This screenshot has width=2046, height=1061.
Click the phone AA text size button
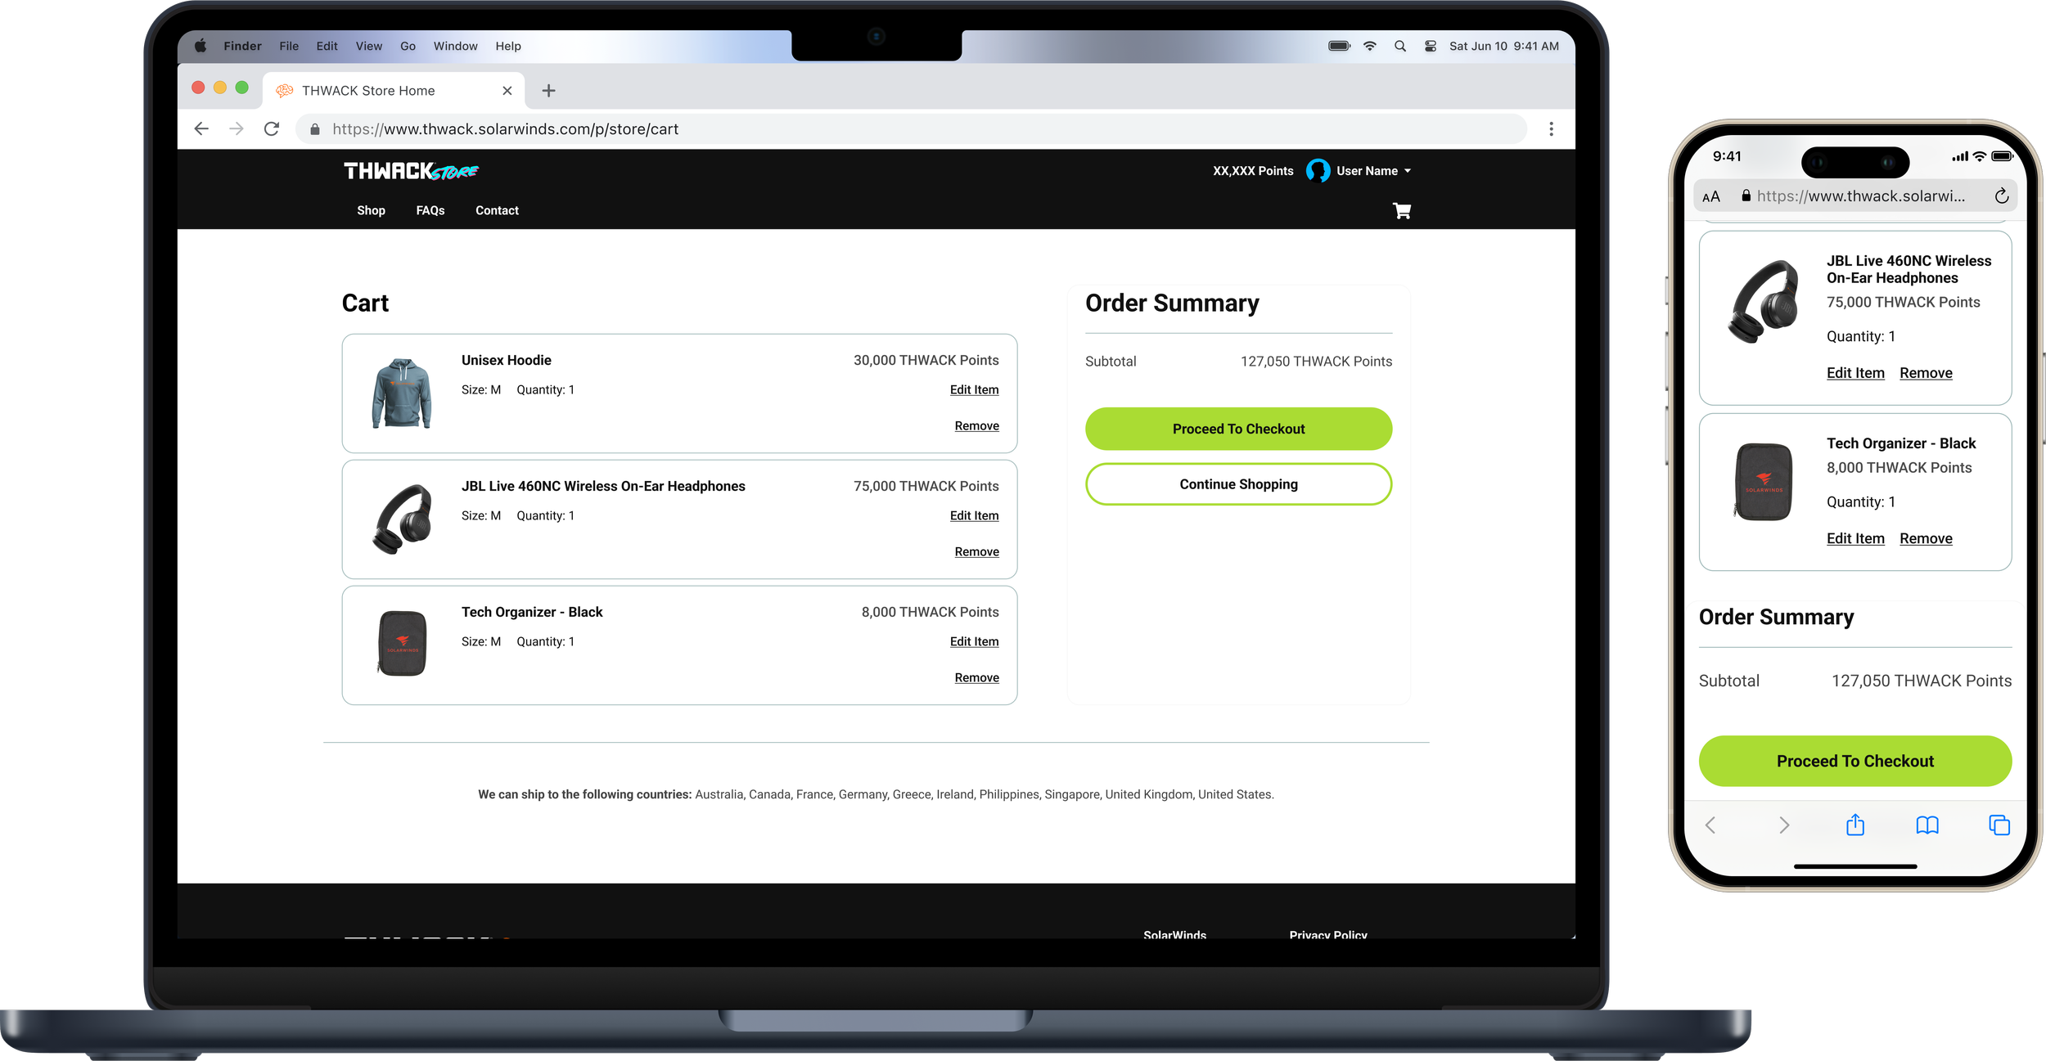point(1710,196)
